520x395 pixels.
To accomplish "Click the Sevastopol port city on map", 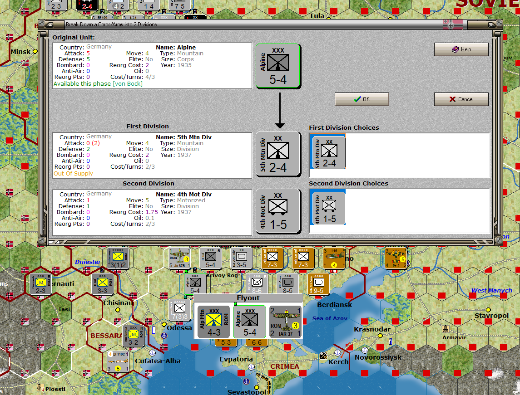I will pyautogui.click(x=256, y=387).
